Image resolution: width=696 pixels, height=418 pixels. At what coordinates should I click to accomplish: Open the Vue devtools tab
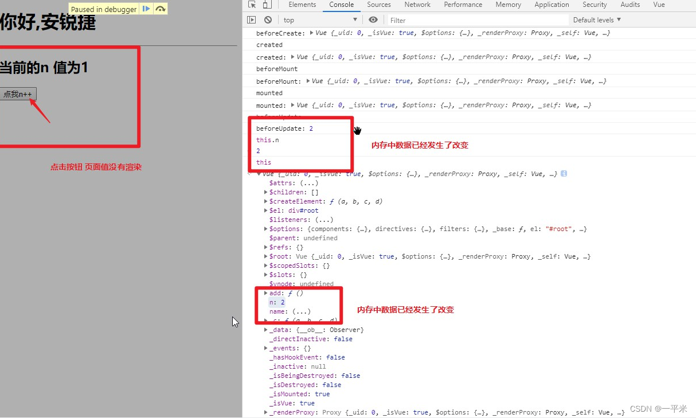[x=659, y=5]
